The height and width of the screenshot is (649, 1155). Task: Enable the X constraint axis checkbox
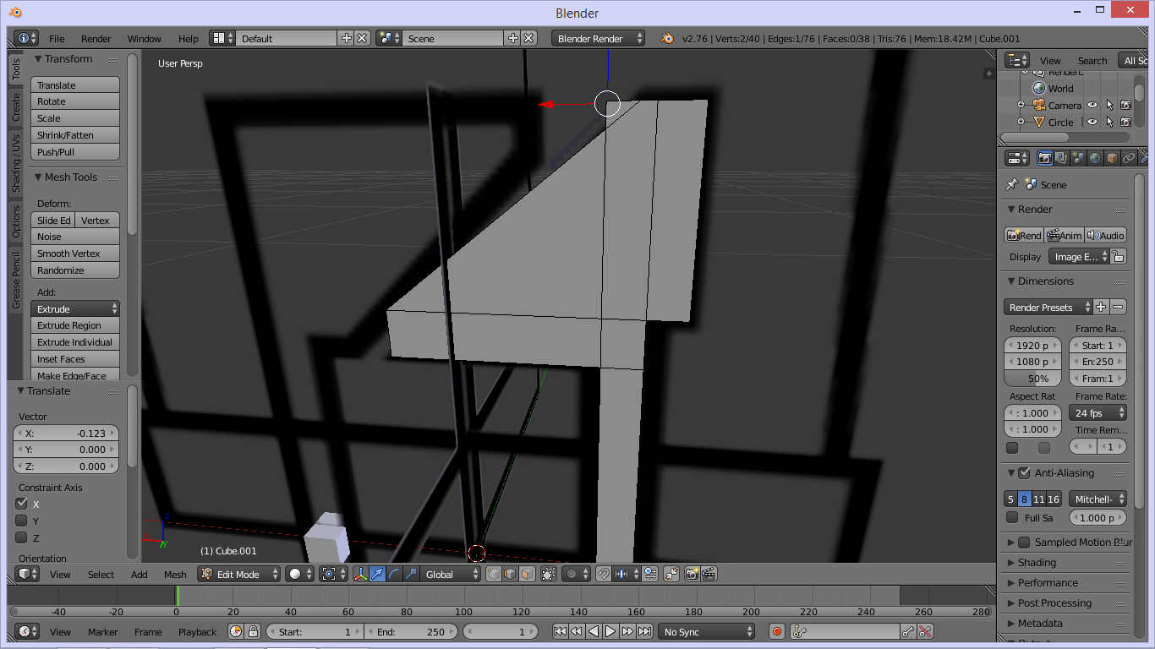tap(22, 504)
